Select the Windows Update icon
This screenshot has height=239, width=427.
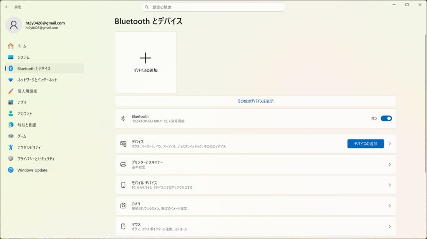pos(11,170)
